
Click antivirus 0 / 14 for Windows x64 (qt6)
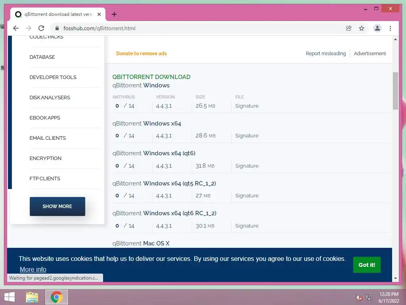(125, 166)
